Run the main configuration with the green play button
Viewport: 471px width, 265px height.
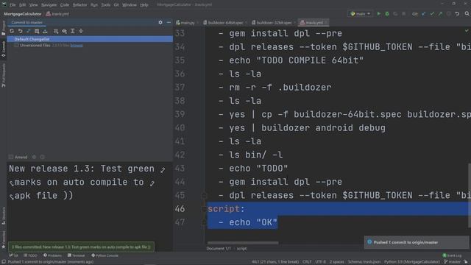click(x=379, y=14)
